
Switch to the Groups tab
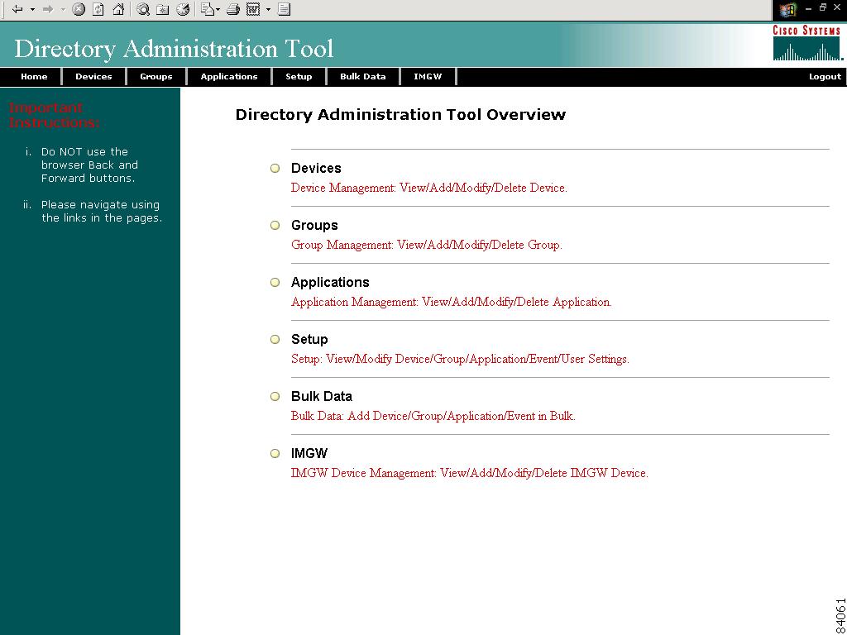[x=156, y=76]
